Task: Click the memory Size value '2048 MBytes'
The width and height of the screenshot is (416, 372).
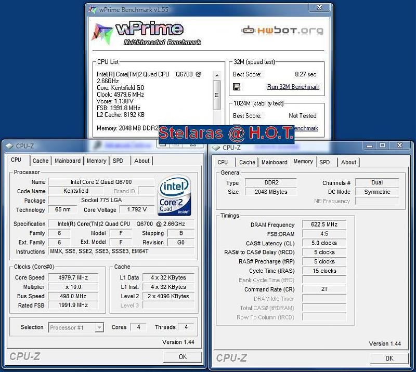Action: [271, 192]
